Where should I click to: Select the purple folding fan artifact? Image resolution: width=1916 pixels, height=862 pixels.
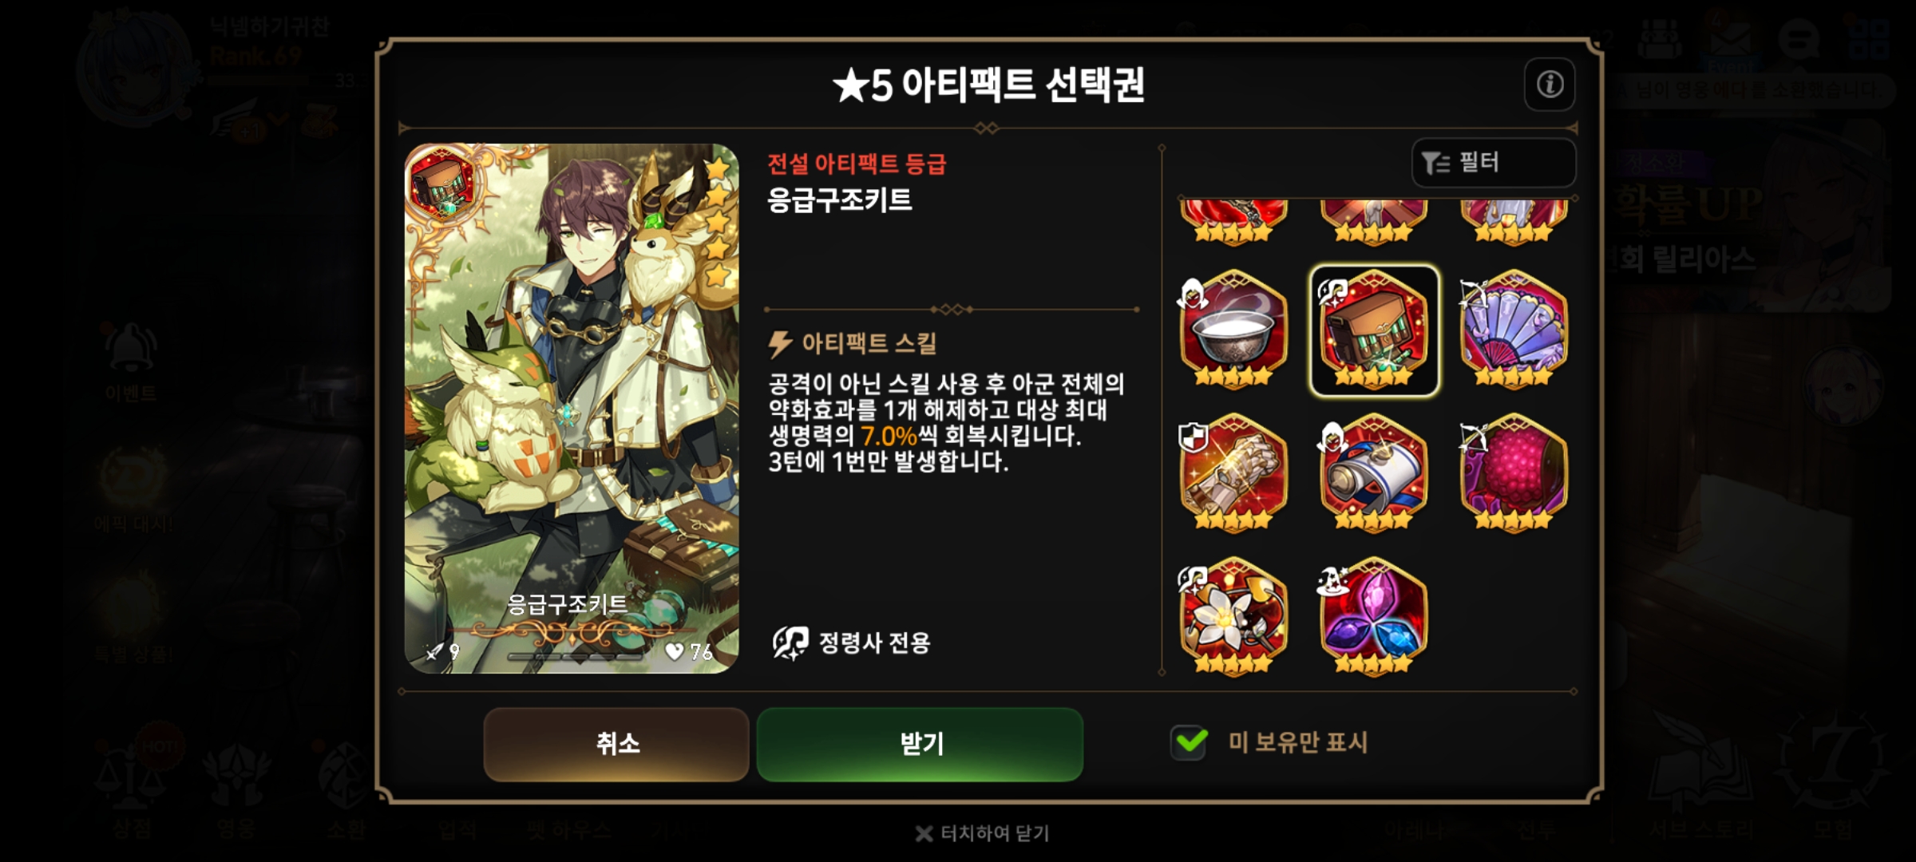click(1514, 330)
